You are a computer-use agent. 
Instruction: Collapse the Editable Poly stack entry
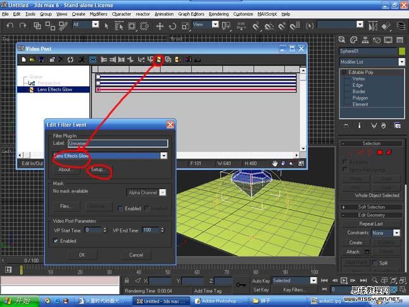pyautogui.click(x=344, y=72)
